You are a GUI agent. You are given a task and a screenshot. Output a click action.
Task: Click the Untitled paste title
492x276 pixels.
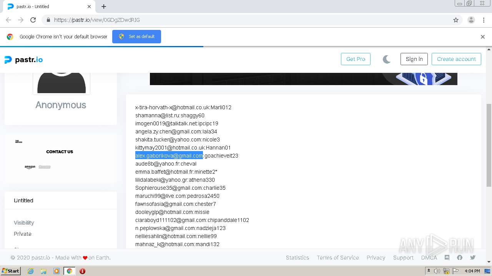23,200
